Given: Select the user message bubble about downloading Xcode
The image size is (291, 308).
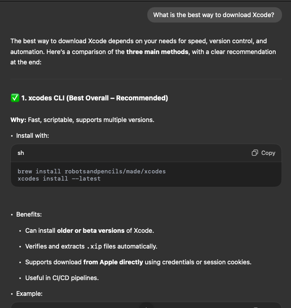Looking at the screenshot, I should (214, 15).
